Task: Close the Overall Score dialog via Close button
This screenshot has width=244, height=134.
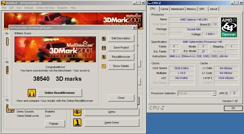Action: 121,98
